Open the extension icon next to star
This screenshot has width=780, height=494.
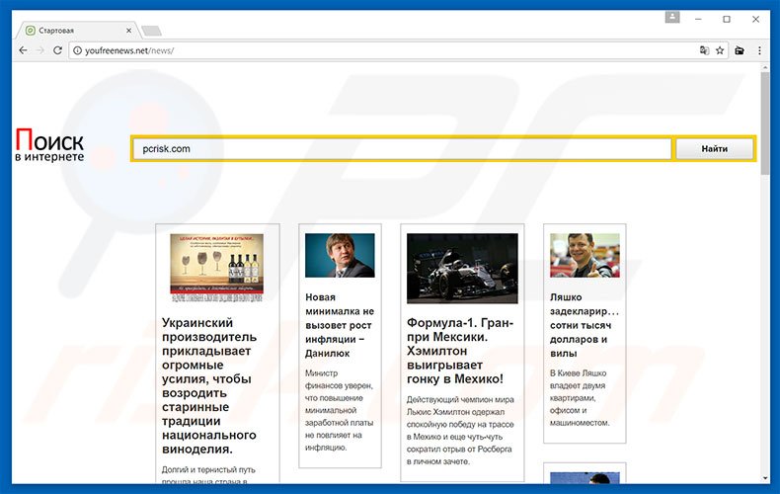(740, 50)
